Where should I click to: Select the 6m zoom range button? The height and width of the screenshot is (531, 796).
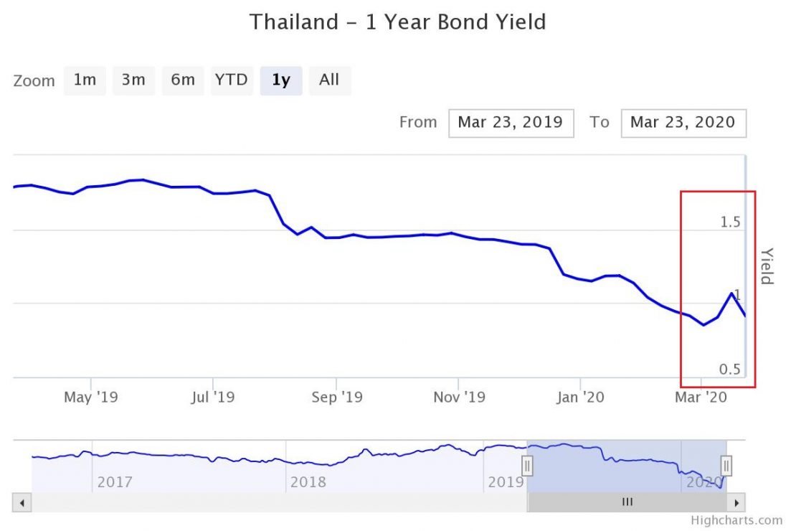(182, 80)
